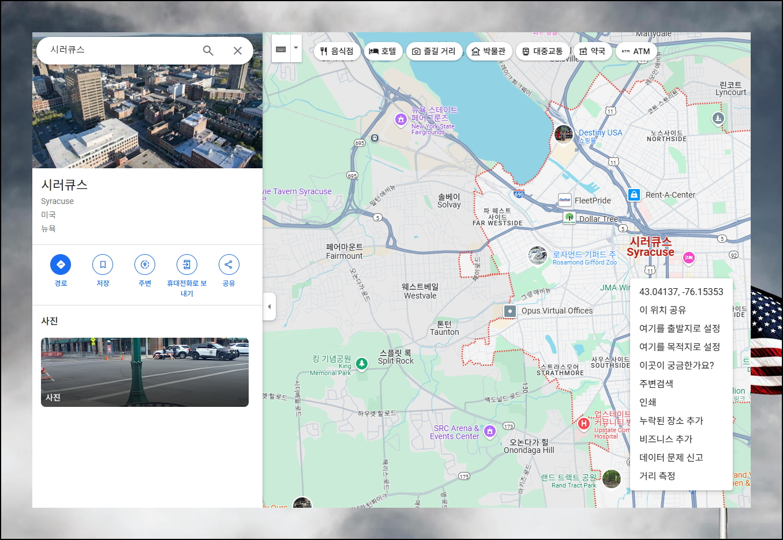783x540 pixels.
Task: Select the 대중교통 category chip
Action: click(x=542, y=51)
